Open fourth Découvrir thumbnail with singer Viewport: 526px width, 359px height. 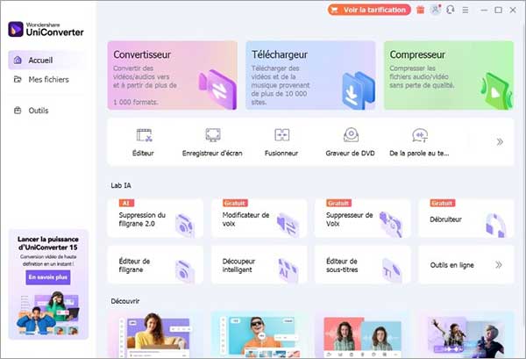pyautogui.click(x=466, y=334)
